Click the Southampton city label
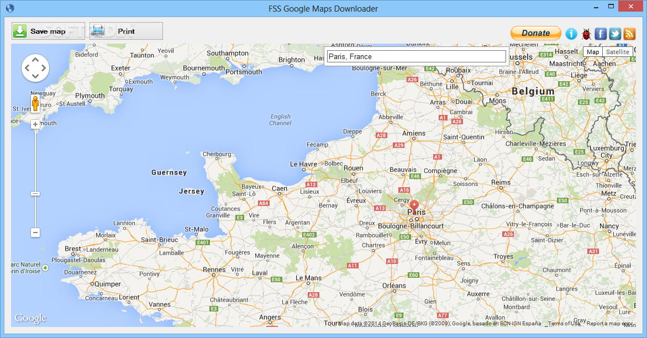The width and height of the screenshot is (647, 338). tap(228, 53)
